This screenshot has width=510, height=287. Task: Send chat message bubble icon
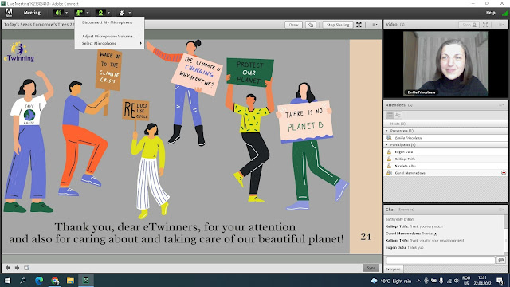[501, 260]
